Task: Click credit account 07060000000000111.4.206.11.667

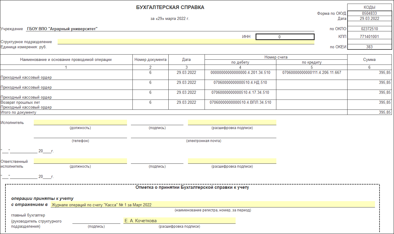Action: 312,73
